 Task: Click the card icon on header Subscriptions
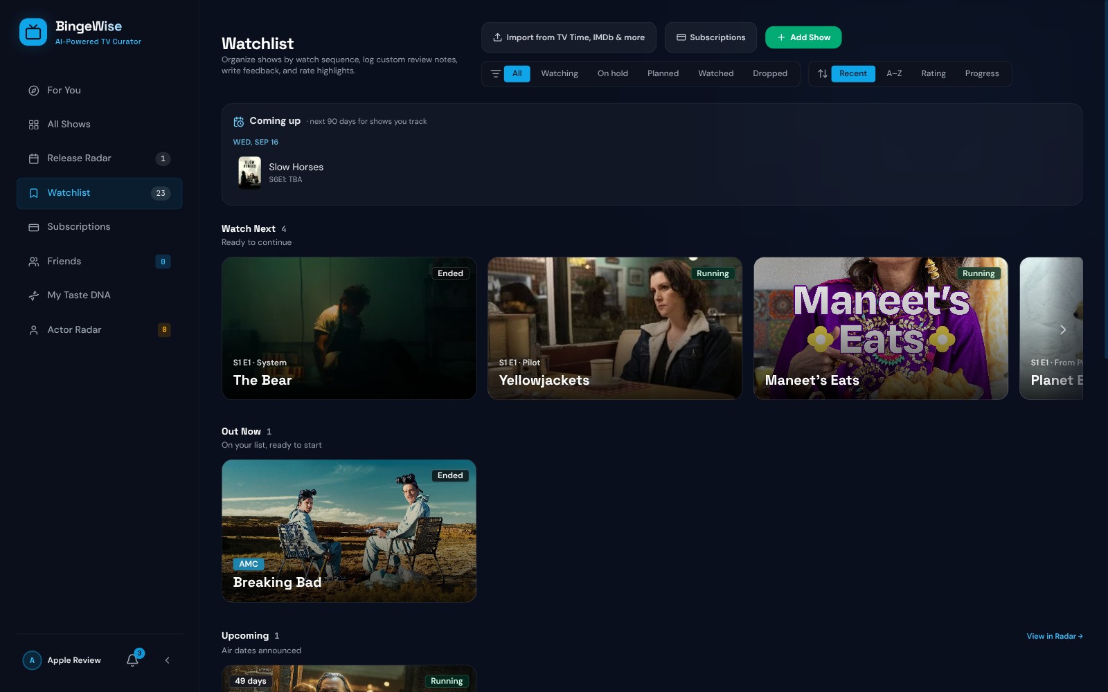(681, 37)
